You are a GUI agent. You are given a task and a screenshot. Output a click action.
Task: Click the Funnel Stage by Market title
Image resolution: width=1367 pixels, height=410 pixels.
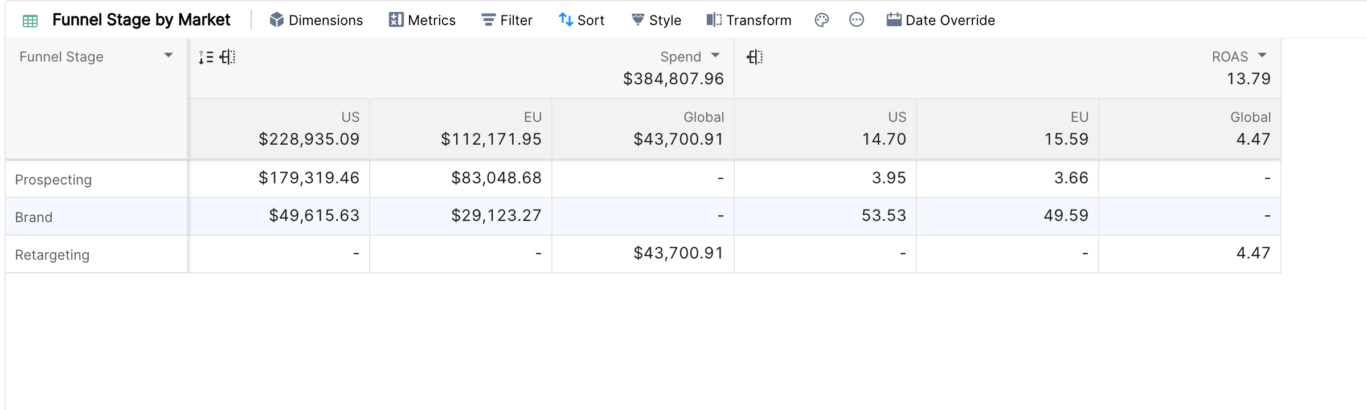pyautogui.click(x=141, y=20)
